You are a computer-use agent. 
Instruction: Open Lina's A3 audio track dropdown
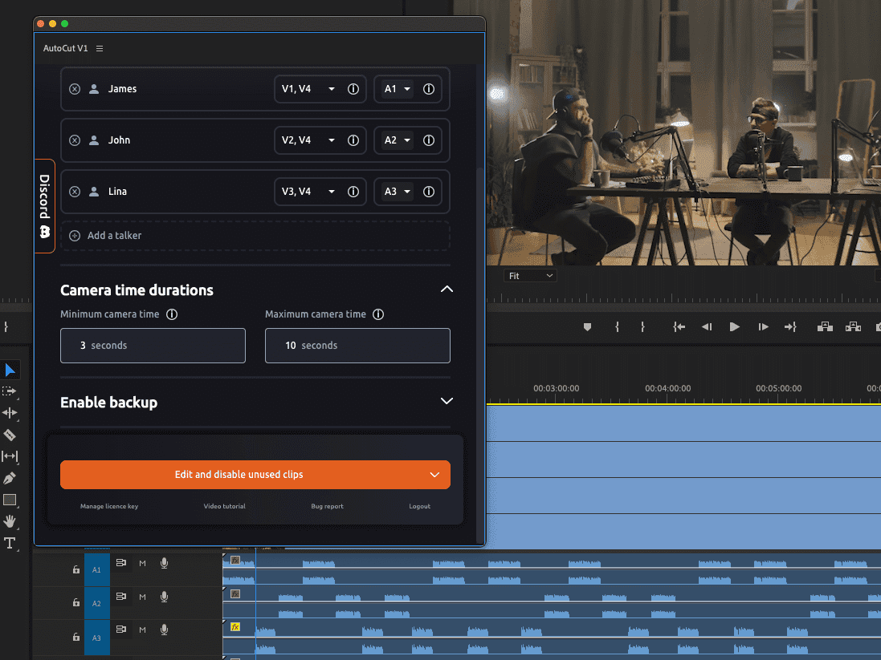(397, 192)
